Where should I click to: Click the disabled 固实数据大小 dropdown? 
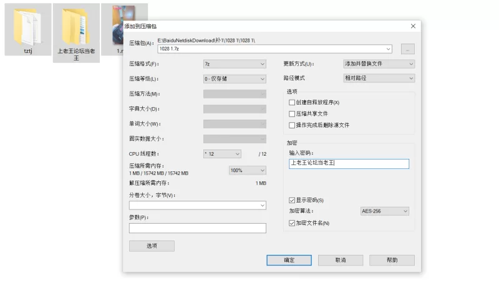[x=235, y=139]
